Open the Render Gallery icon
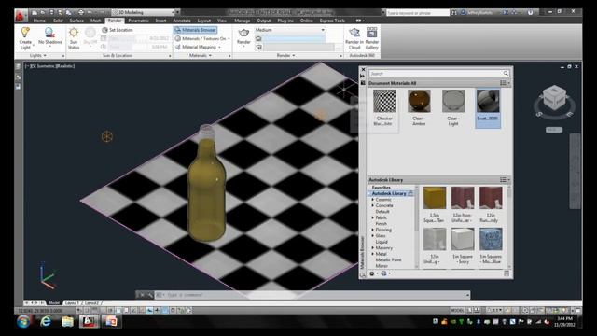 coord(371,33)
